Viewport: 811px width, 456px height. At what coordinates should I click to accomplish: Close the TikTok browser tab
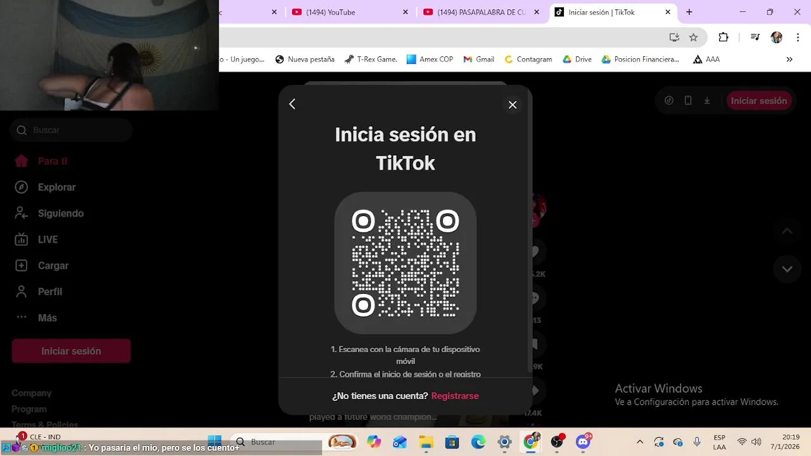pos(668,12)
